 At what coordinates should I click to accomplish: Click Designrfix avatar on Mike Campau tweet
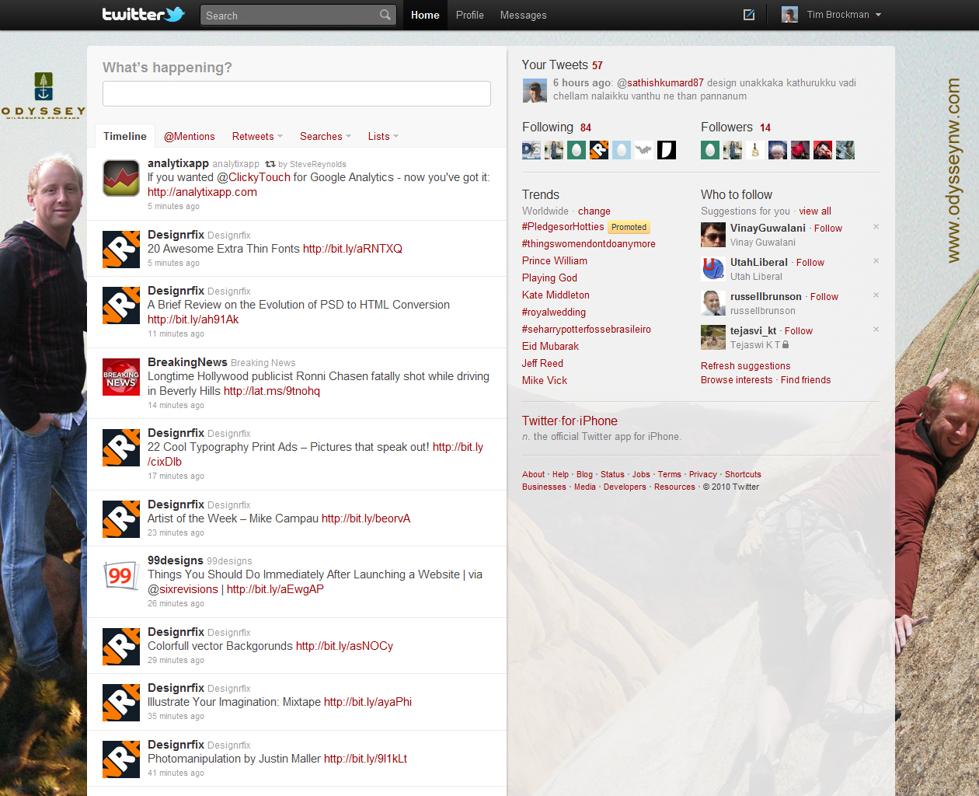pyautogui.click(x=121, y=518)
